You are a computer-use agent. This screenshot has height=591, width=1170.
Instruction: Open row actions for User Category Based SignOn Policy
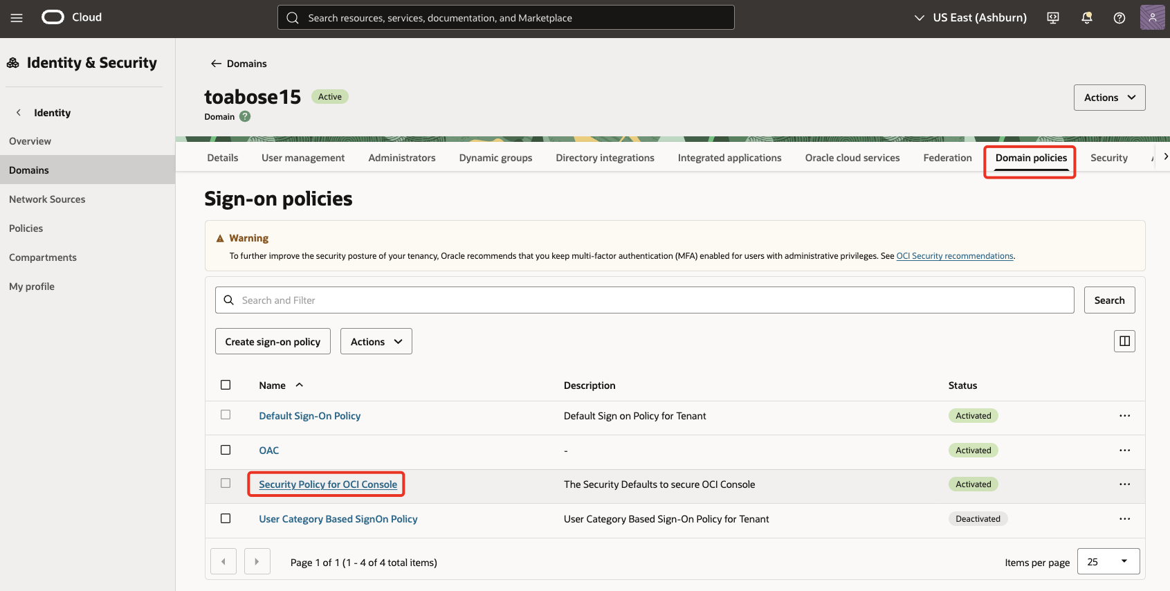click(1124, 519)
